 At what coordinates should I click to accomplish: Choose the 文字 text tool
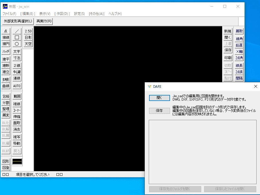point(17,51)
